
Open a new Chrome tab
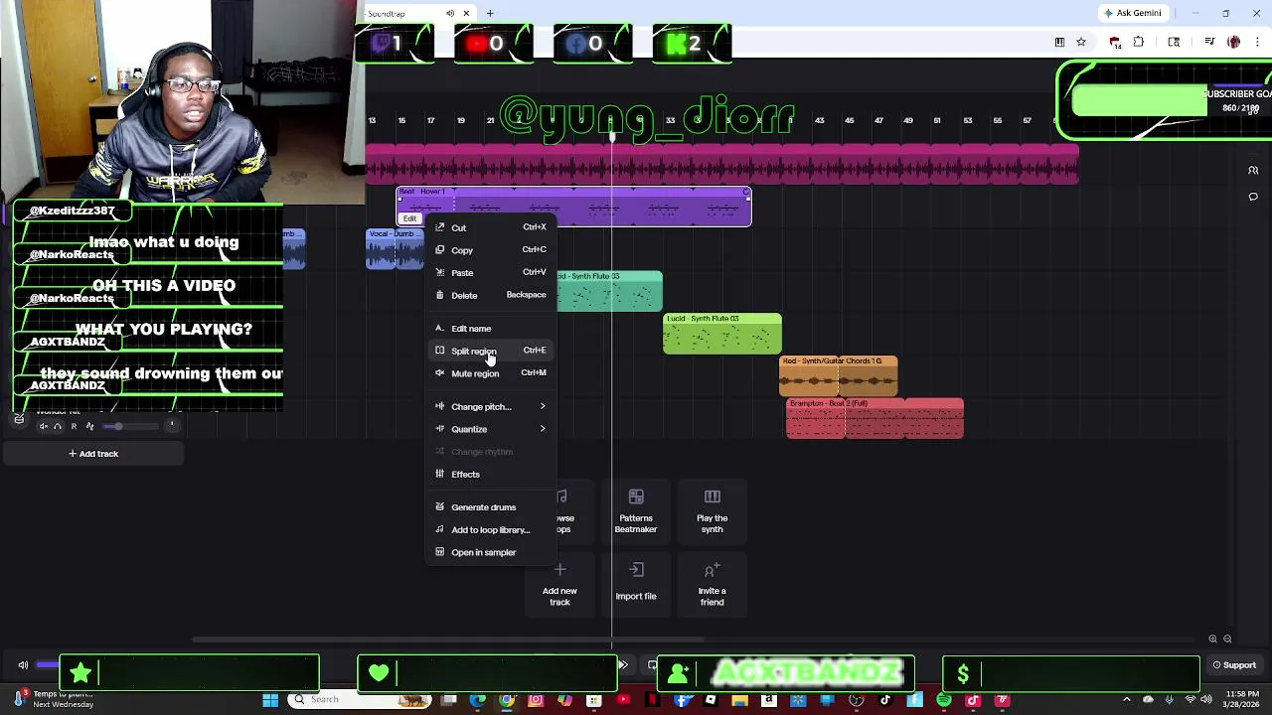pyautogui.click(x=490, y=13)
